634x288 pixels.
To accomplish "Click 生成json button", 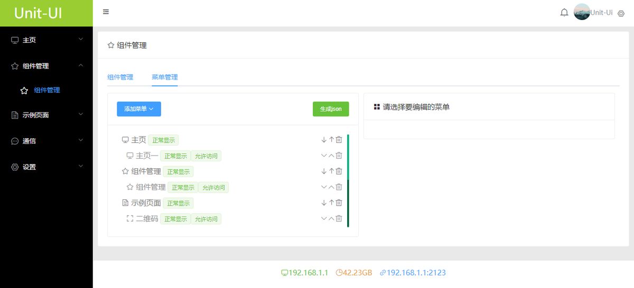I will click(x=331, y=109).
